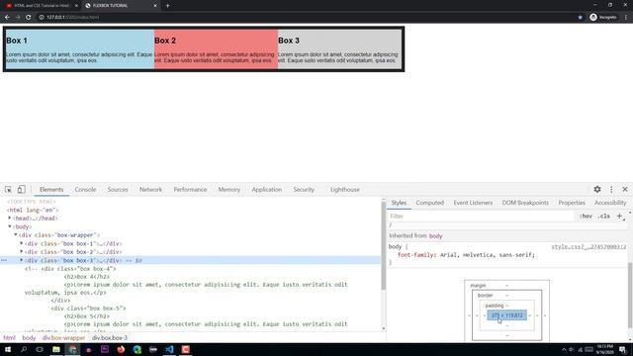Open a new browser tab
The height and width of the screenshot is (356, 633).
tap(167, 6)
